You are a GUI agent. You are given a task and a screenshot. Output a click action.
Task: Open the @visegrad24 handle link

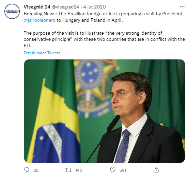65,7
